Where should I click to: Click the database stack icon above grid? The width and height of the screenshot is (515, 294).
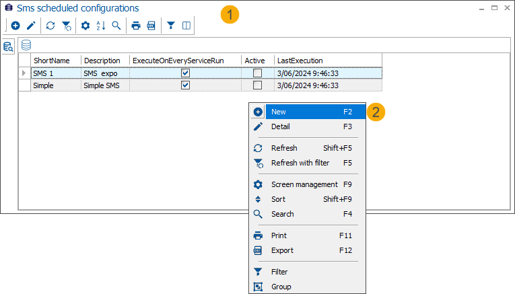click(x=26, y=45)
